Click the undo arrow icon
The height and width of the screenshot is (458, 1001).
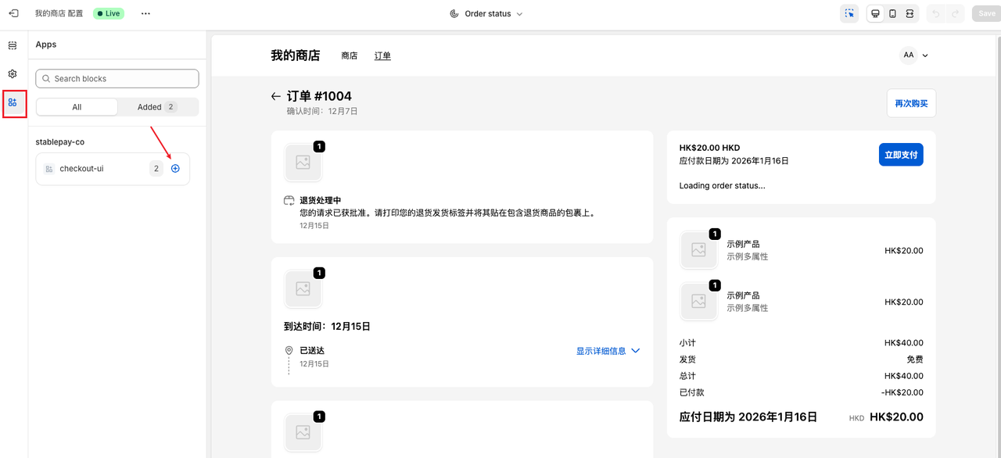pyautogui.click(x=934, y=13)
